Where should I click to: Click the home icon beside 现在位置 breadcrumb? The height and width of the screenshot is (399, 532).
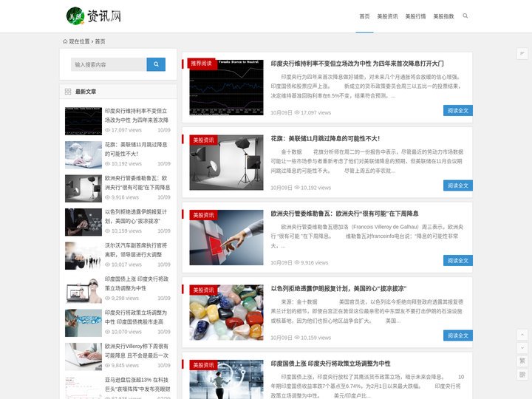pyautogui.click(x=65, y=41)
